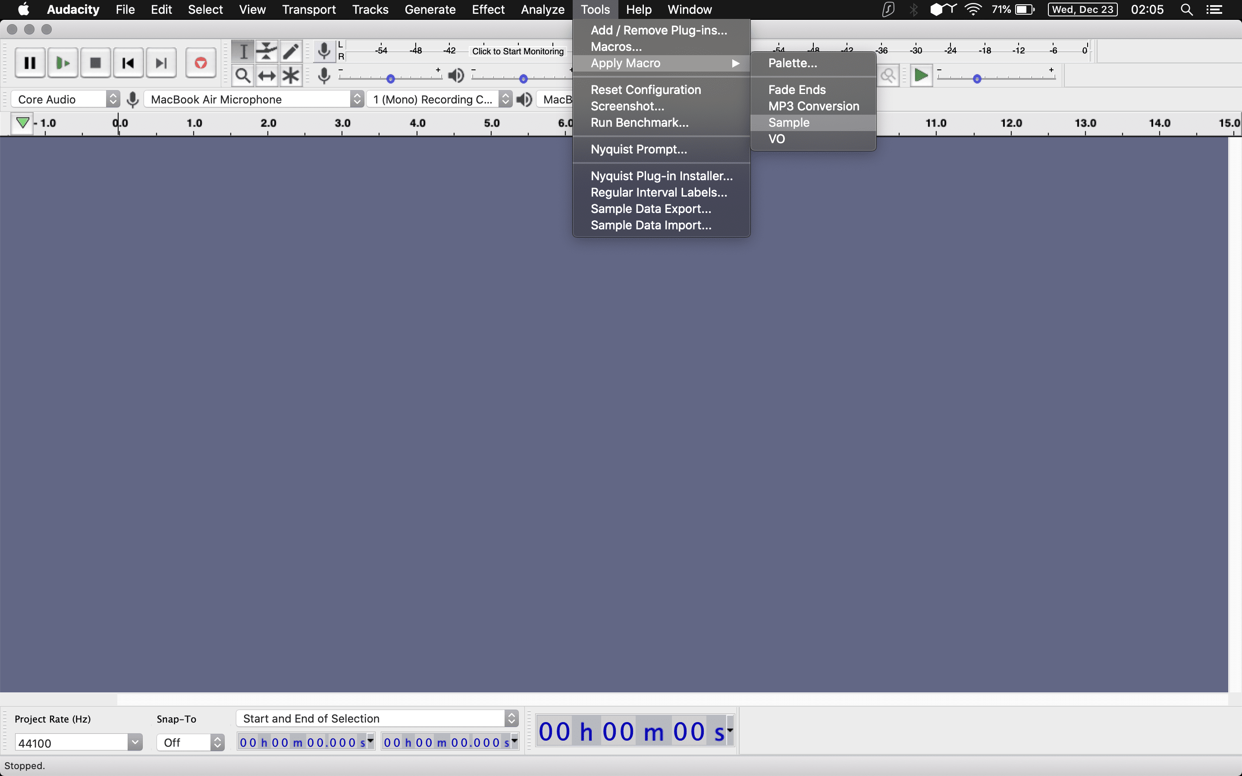Click to Start Monitoring on recording meter
Viewport: 1242px width, 776px height.
click(x=518, y=51)
